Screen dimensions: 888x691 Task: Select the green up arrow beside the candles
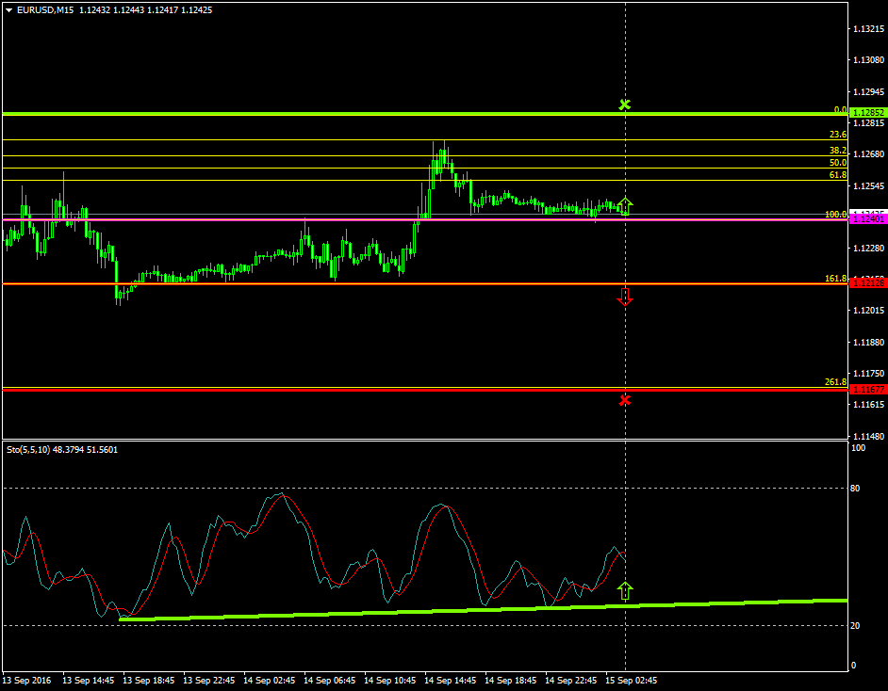tap(626, 206)
